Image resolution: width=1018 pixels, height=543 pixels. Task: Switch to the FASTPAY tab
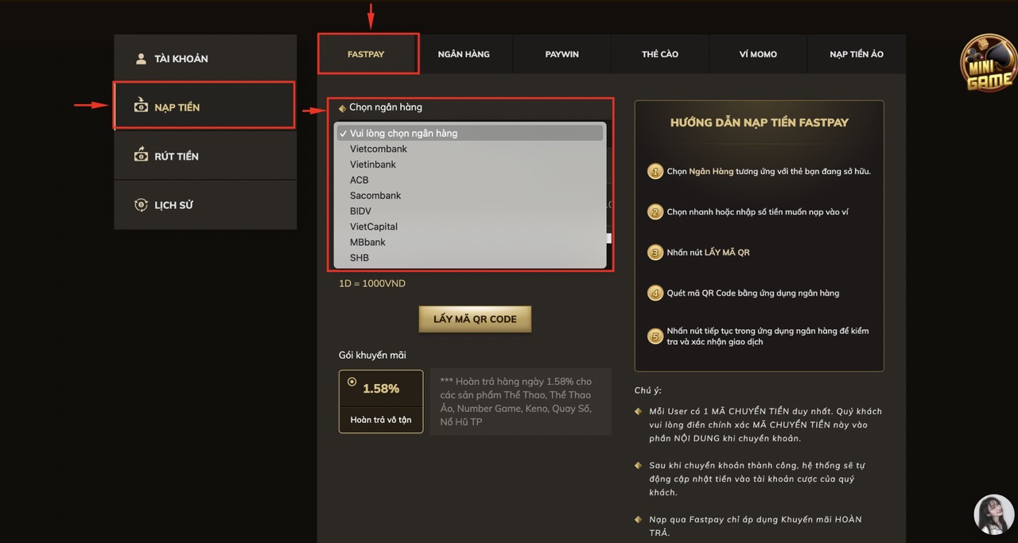click(x=366, y=54)
